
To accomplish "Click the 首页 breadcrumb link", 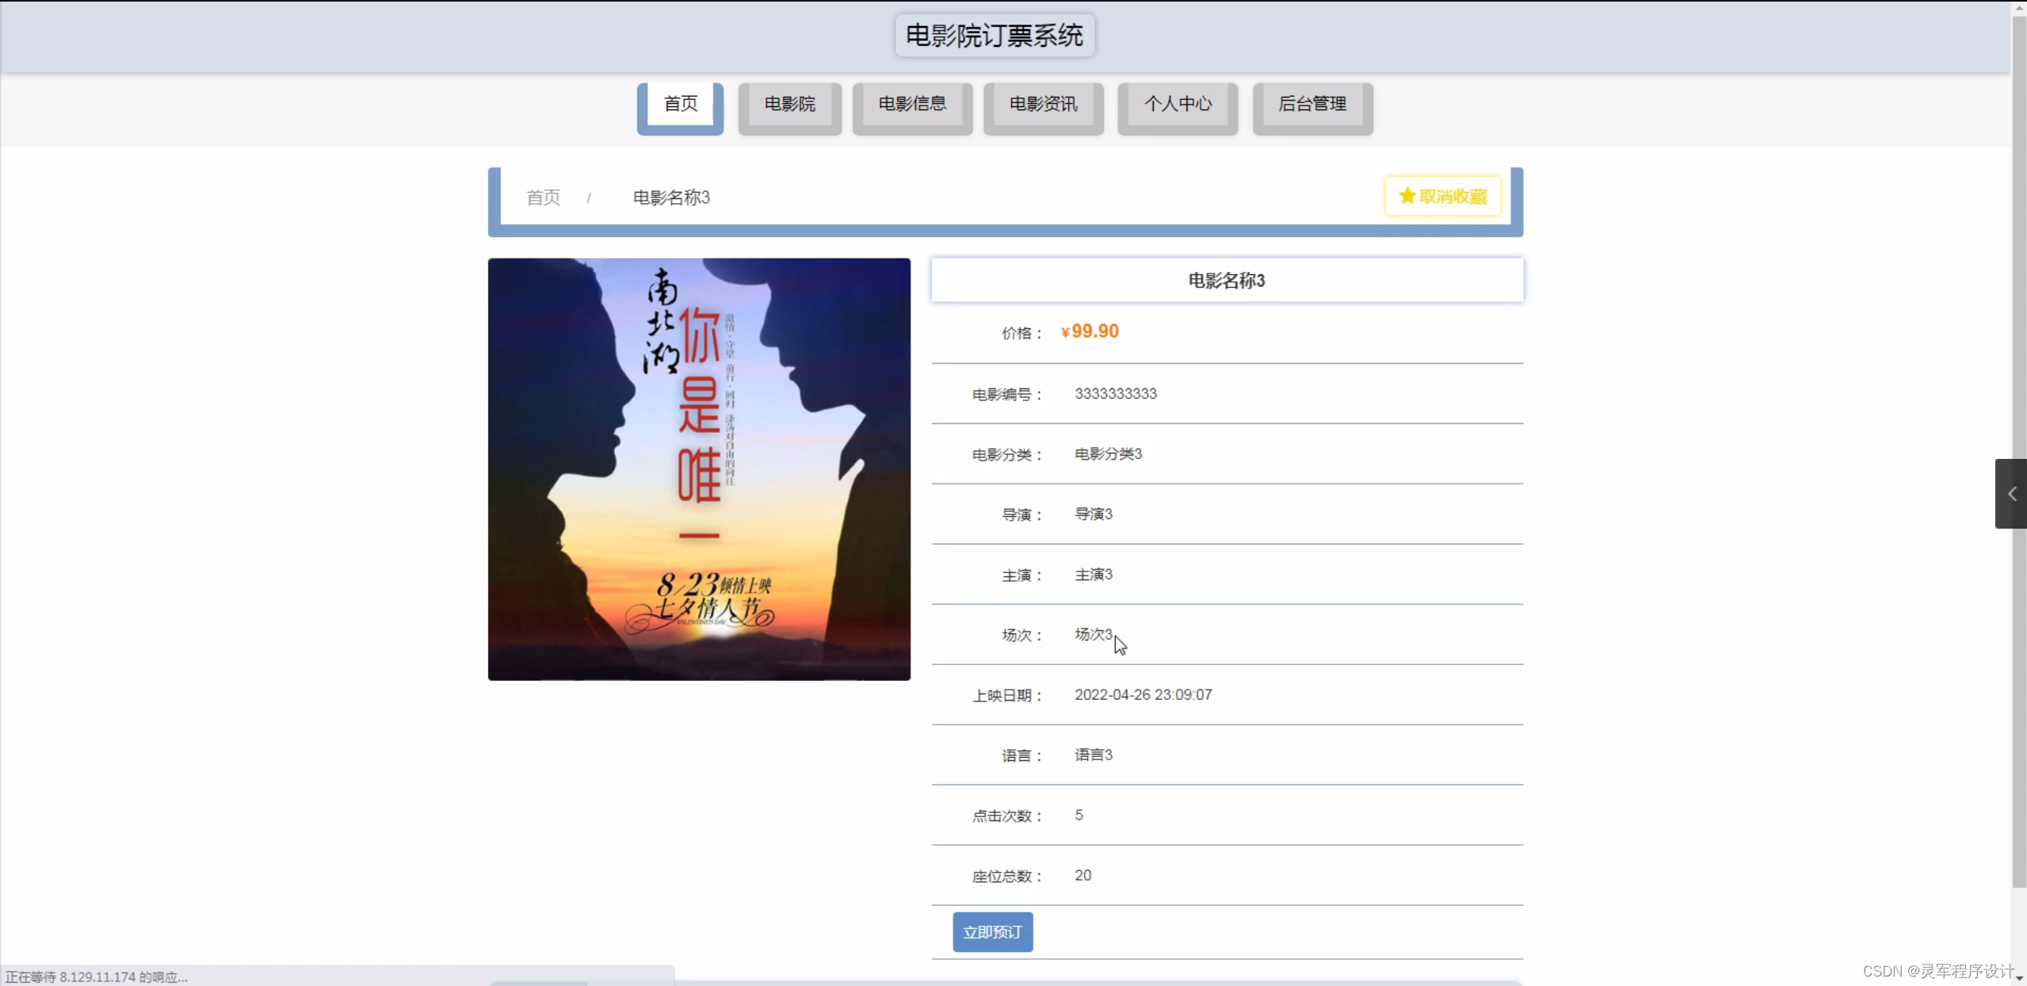I will tap(543, 197).
